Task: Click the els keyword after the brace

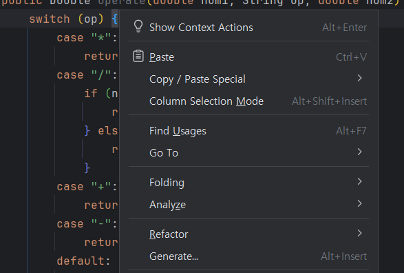Action: 107,130
